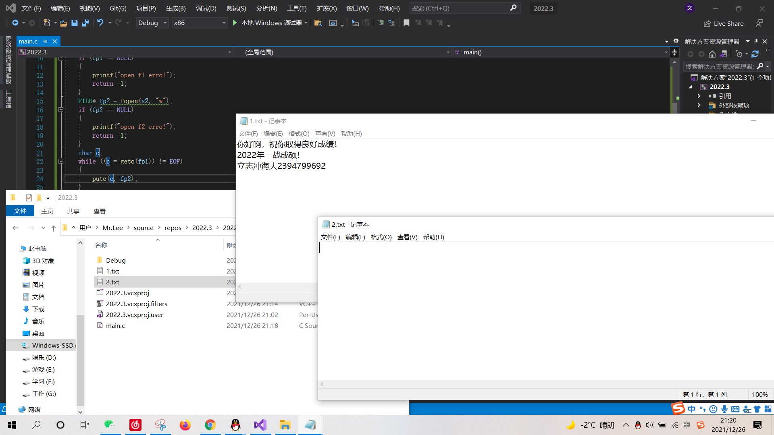Screen dimensions: 774x435
Task: Start debugging with the green play arrow
Action: [235, 23]
